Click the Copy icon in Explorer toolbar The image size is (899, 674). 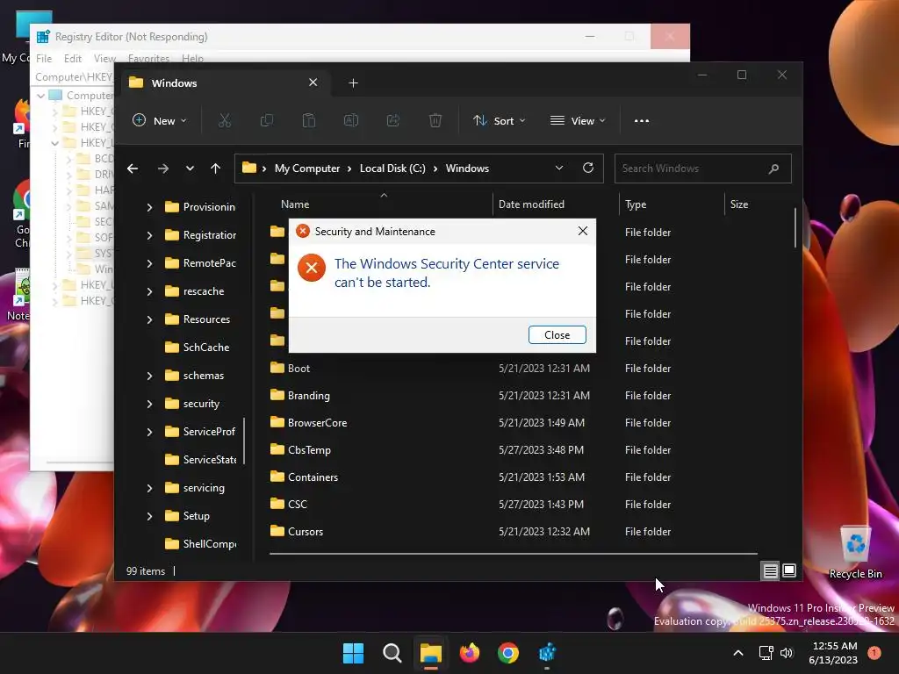pyautogui.click(x=267, y=121)
